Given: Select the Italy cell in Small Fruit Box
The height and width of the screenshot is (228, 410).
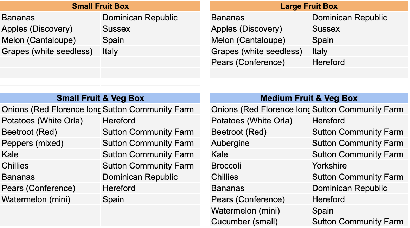Looking at the screenshot, I should pyautogui.click(x=150, y=51).
